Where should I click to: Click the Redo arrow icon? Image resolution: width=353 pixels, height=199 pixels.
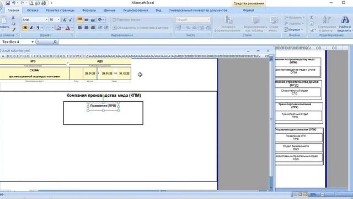22,3
